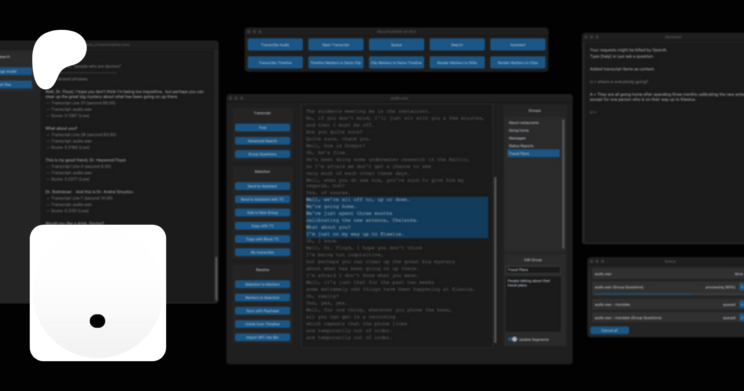744x391 pixels.
Task: Click the cancel icon beside processing queue item
Action: pos(741,287)
